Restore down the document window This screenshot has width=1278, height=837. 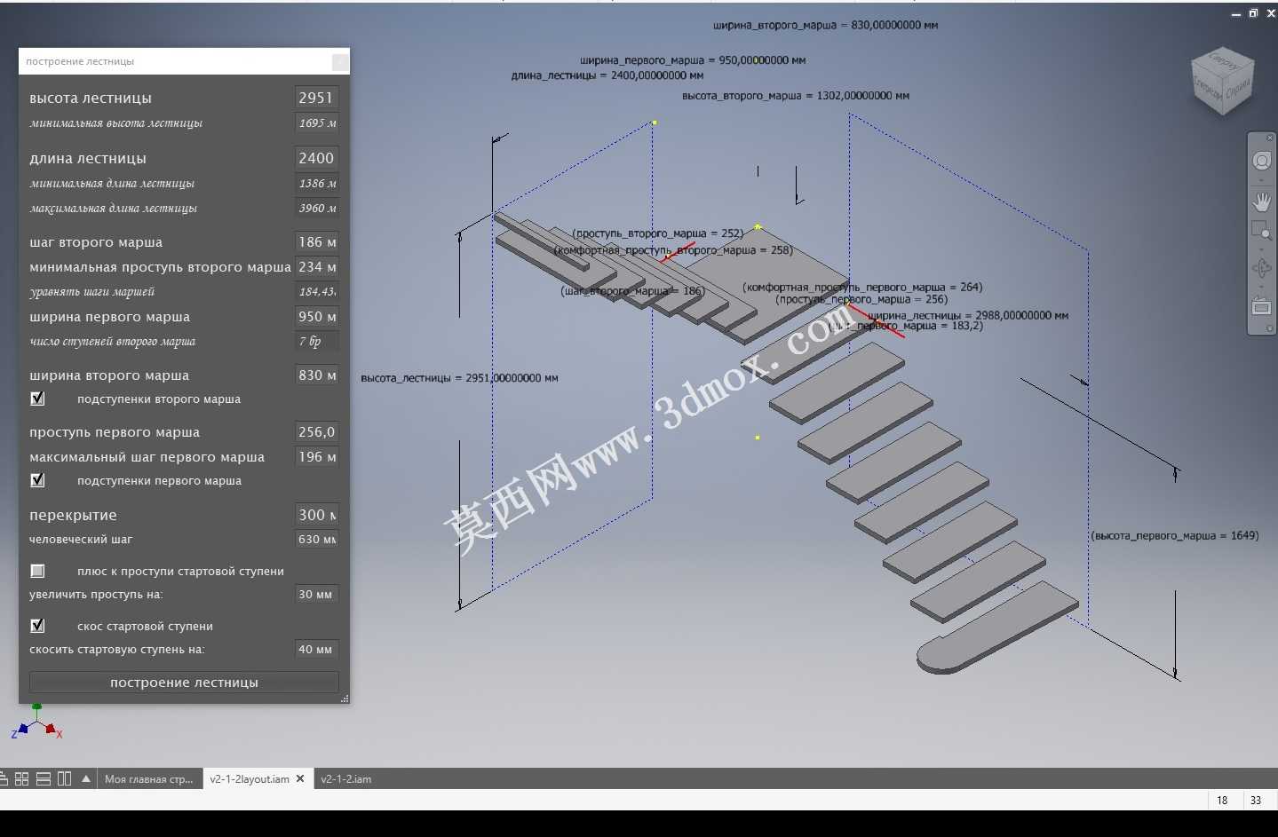click(x=1253, y=13)
